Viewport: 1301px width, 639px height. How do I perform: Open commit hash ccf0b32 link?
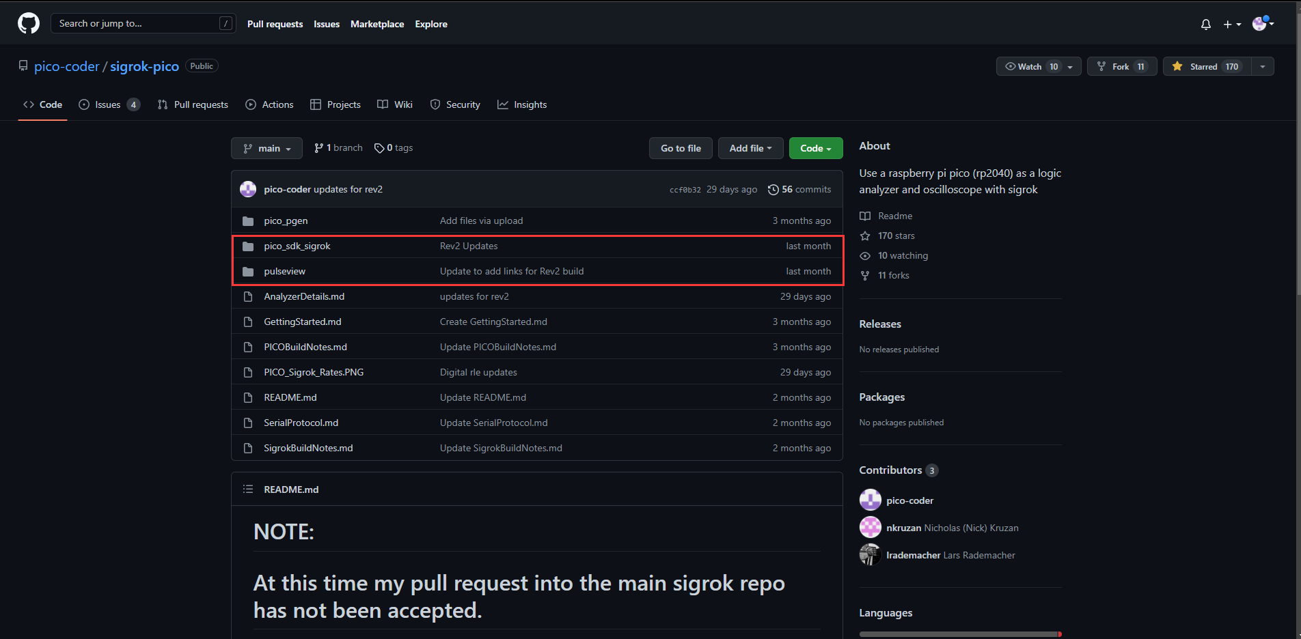click(x=685, y=190)
